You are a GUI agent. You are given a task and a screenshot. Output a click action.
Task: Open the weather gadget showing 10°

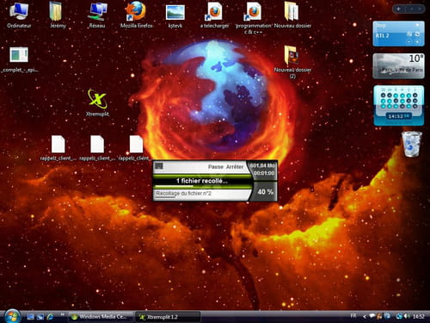[398, 66]
